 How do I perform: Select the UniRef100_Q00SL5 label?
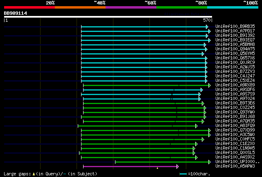point(235,153)
